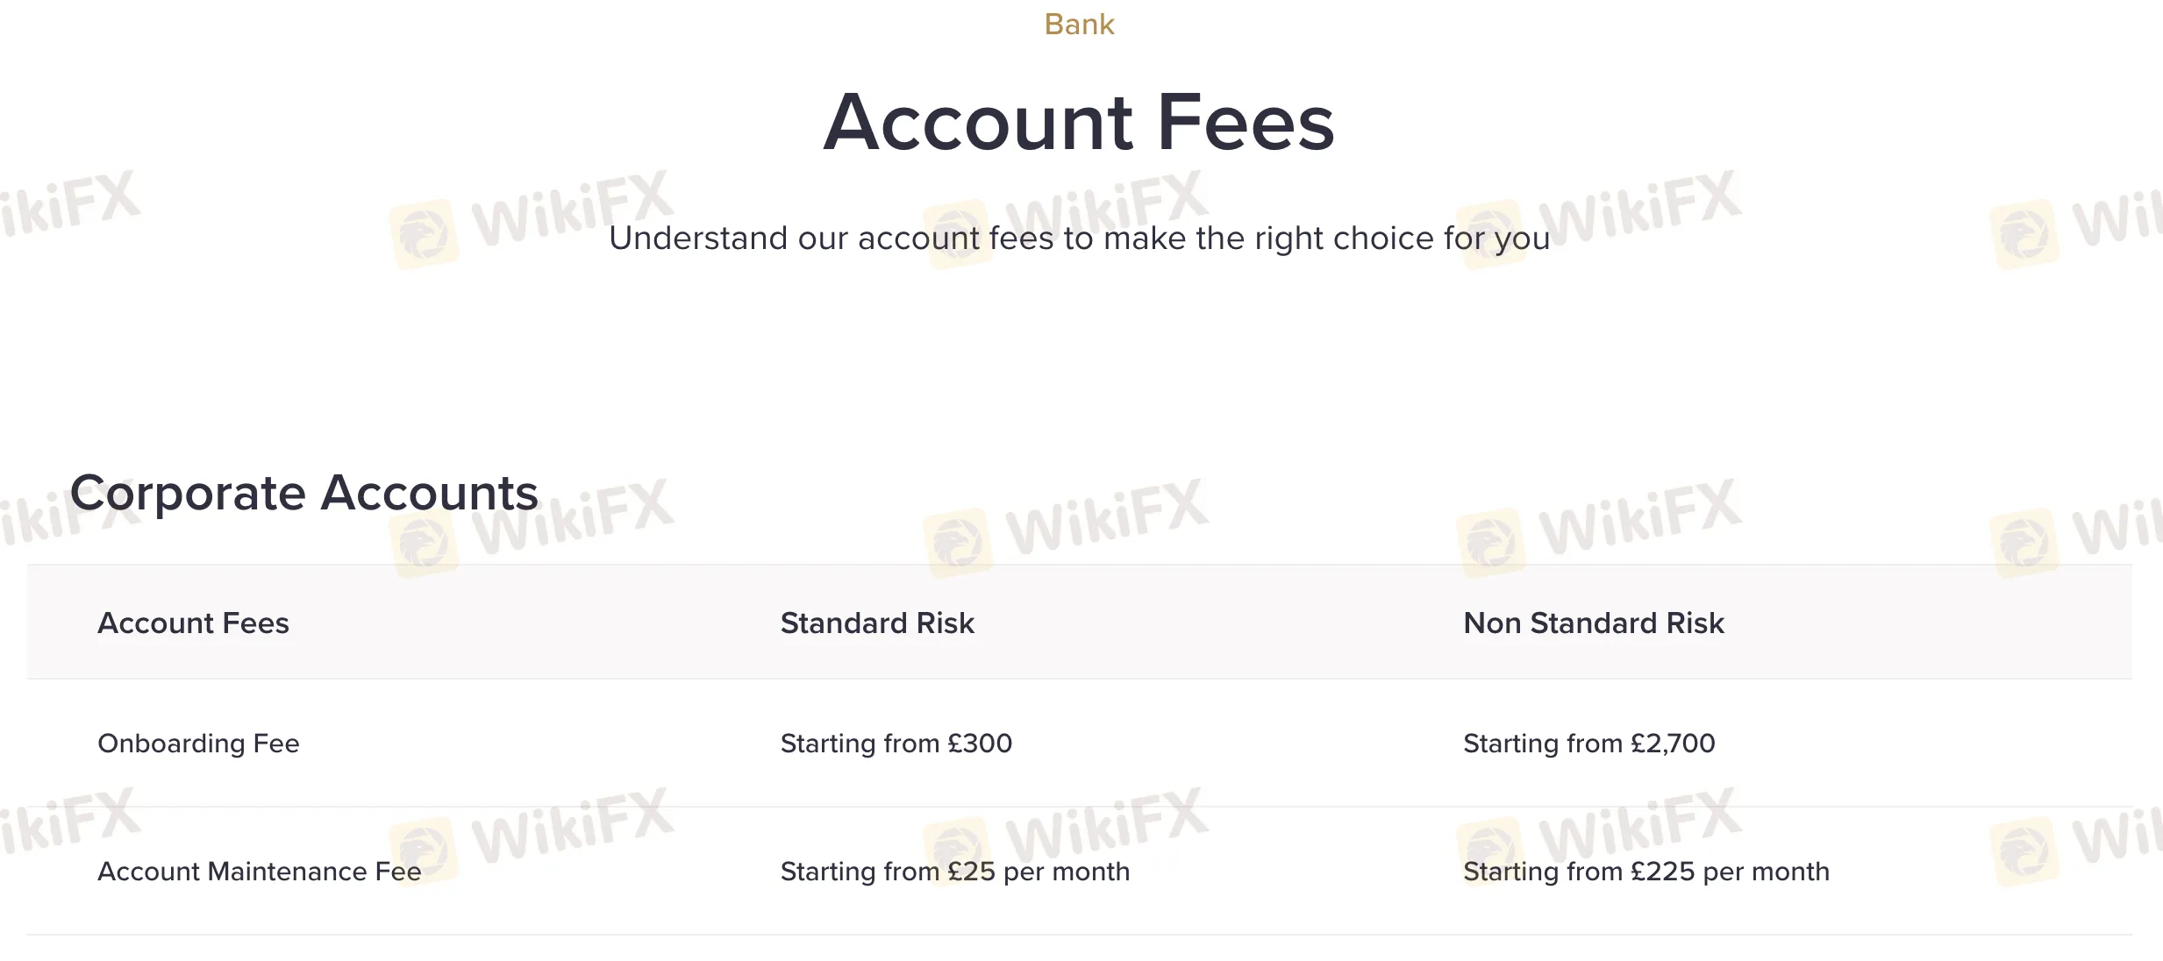Click WikiFX watermark icon left of subtitle
This screenshot has height=961, width=2163.
click(x=424, y=234)
